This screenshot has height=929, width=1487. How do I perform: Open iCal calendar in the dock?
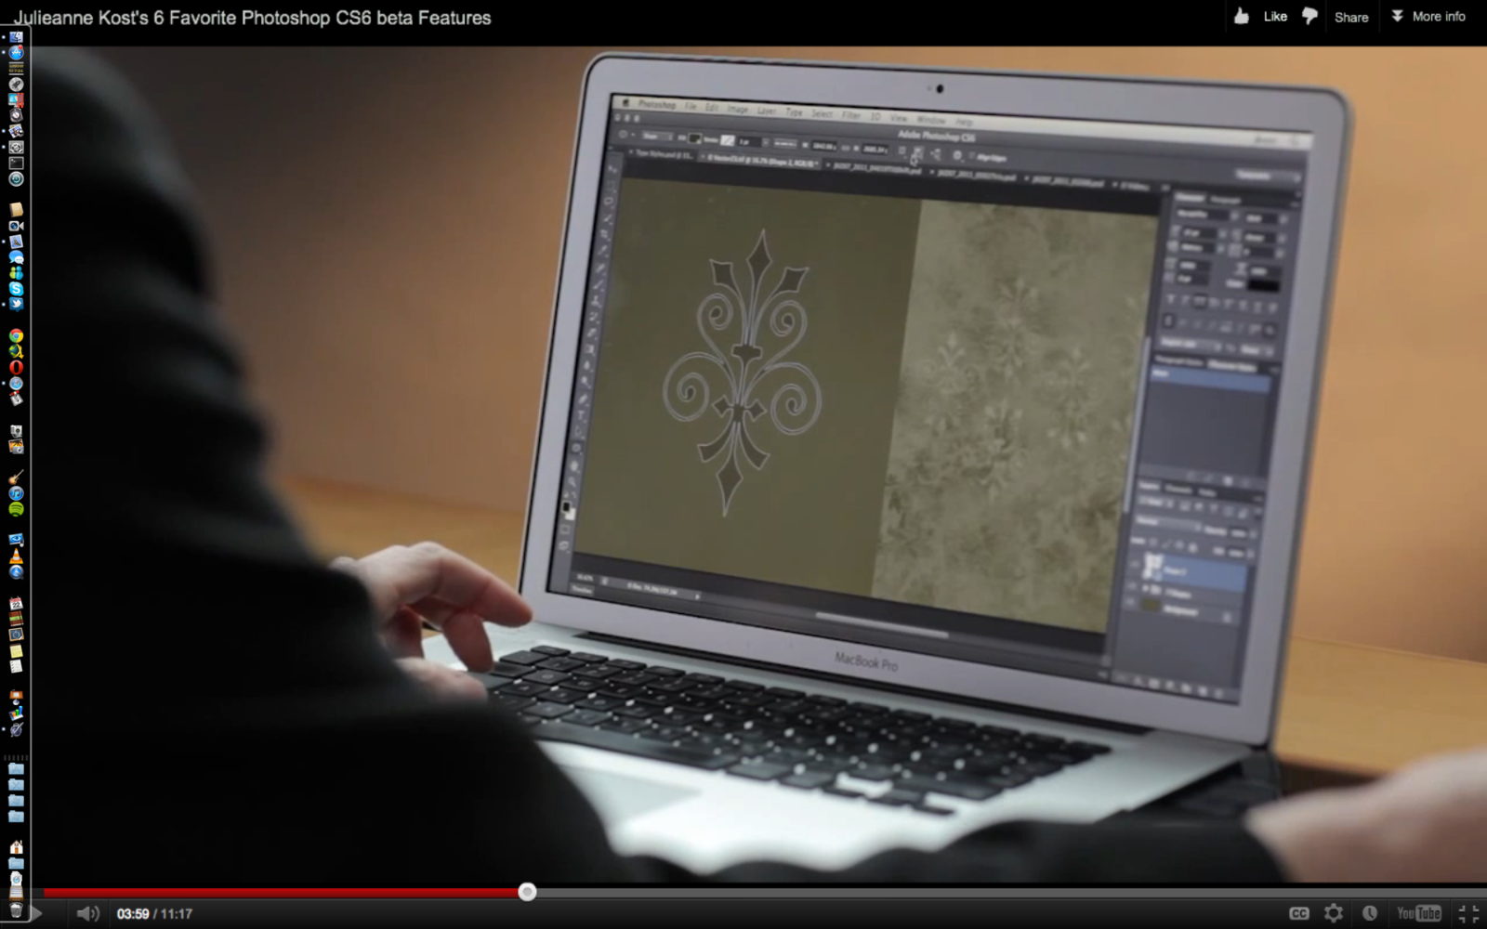16,604
